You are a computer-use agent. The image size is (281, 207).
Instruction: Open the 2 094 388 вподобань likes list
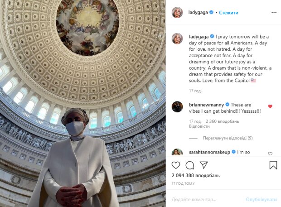coord(195,175)
